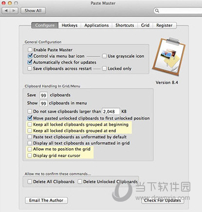Close the Paste Master window

click(3, 3)
